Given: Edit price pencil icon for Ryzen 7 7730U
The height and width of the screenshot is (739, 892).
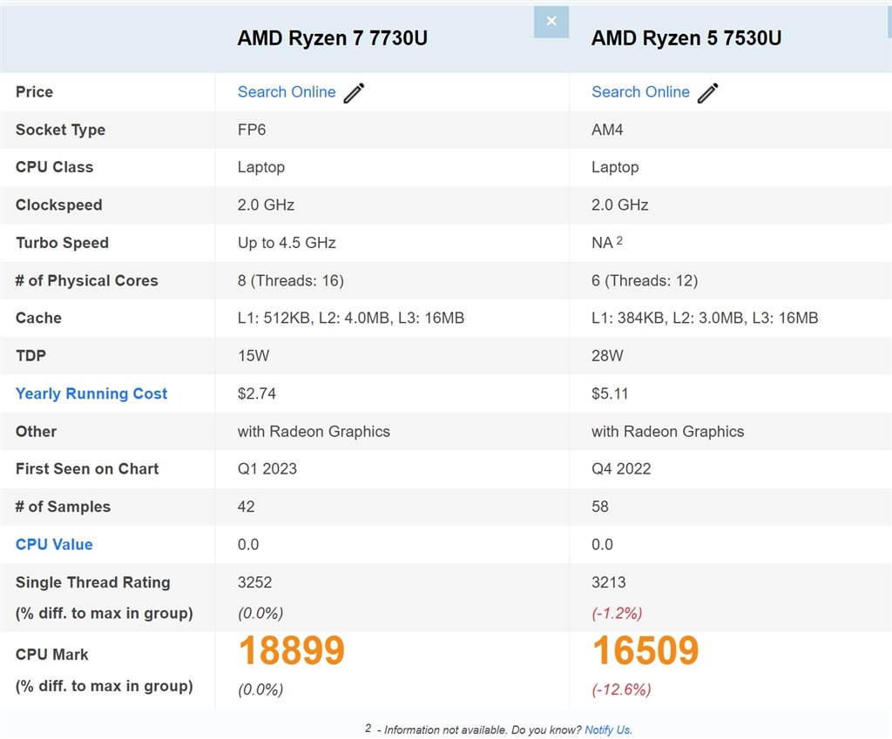Looking at the screenshot, I should coord(354,92).
